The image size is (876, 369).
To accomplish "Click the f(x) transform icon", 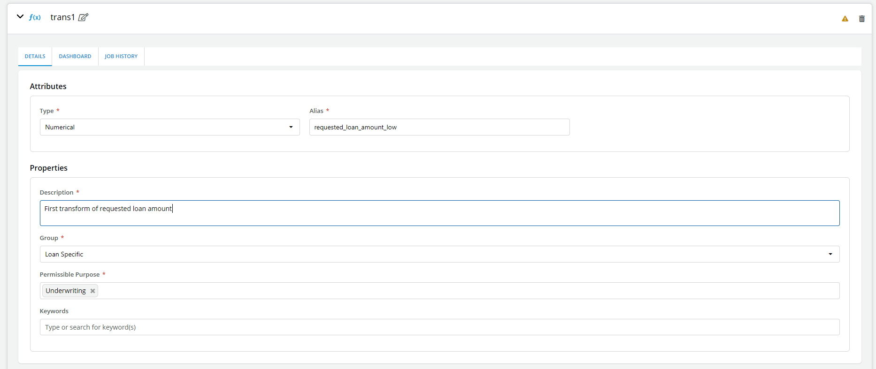I will pyautogui.click(x=35, y=17).
